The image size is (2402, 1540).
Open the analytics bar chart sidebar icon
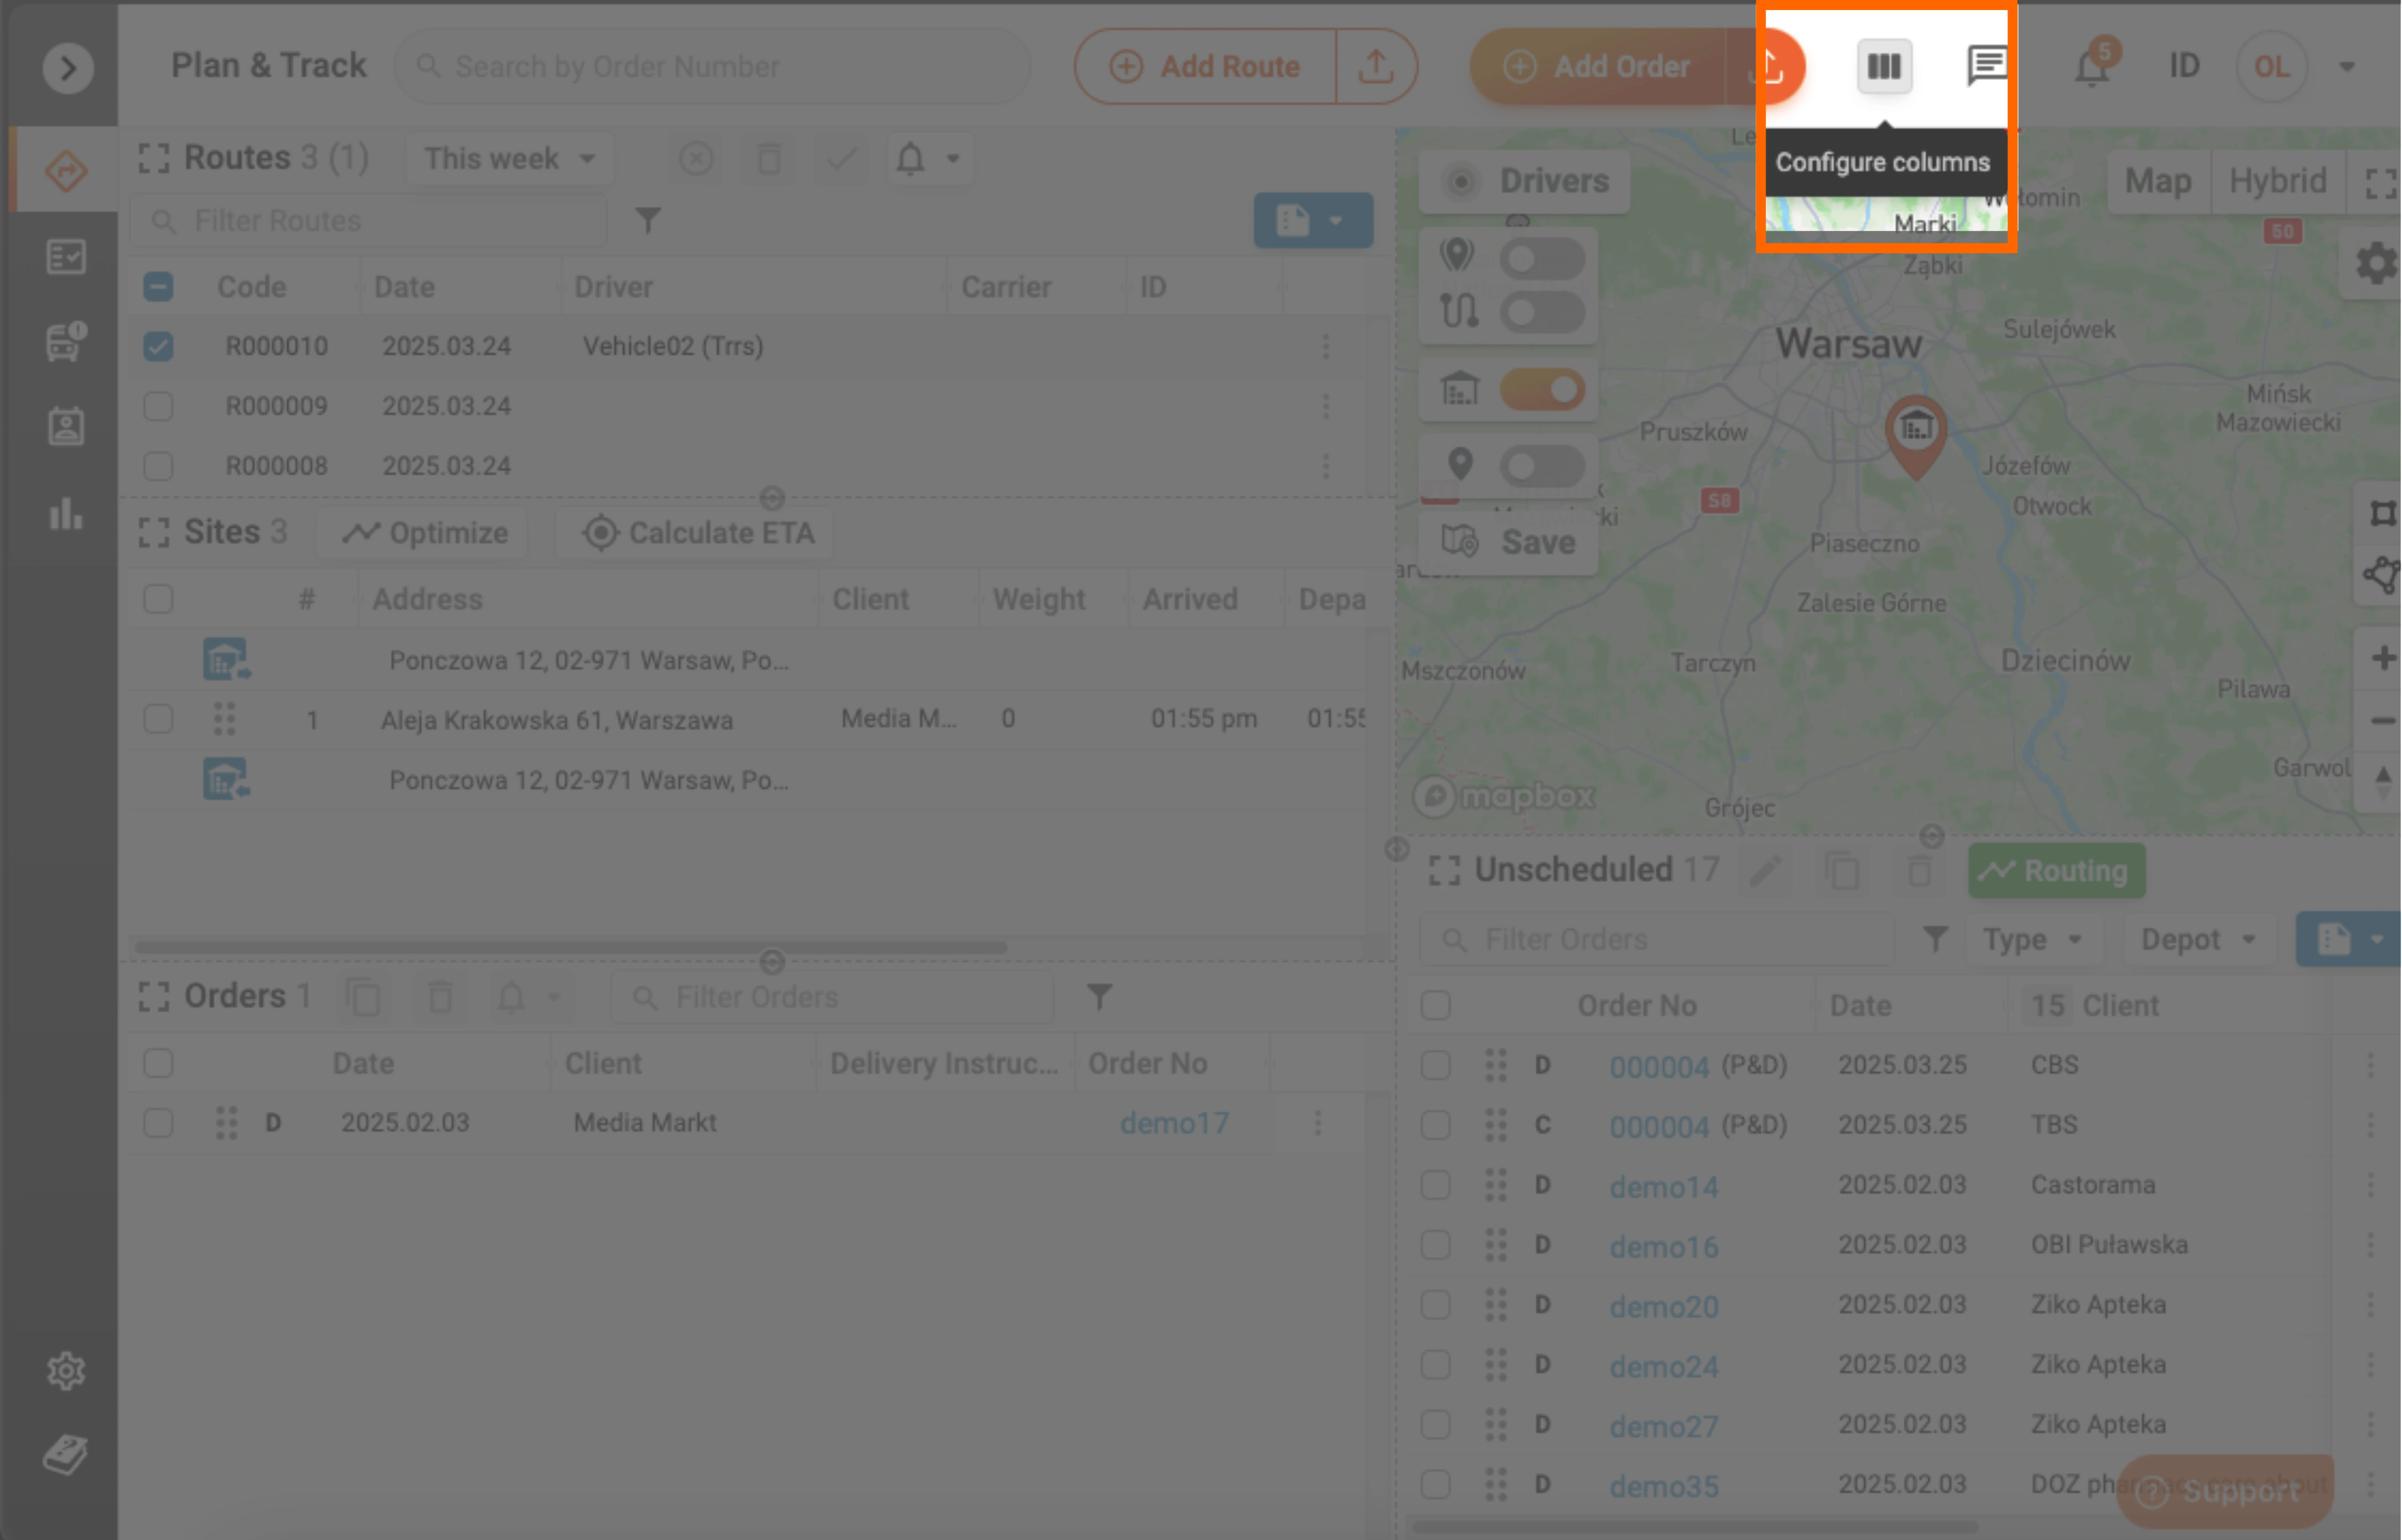click(x=66, y=513)
